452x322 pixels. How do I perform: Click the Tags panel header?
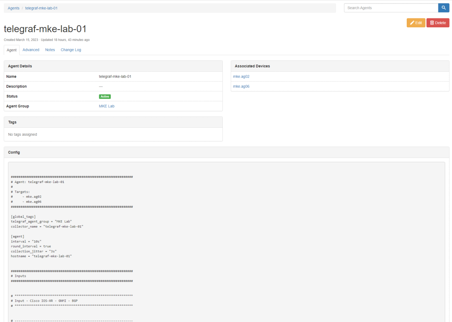[x=113, y=122]
